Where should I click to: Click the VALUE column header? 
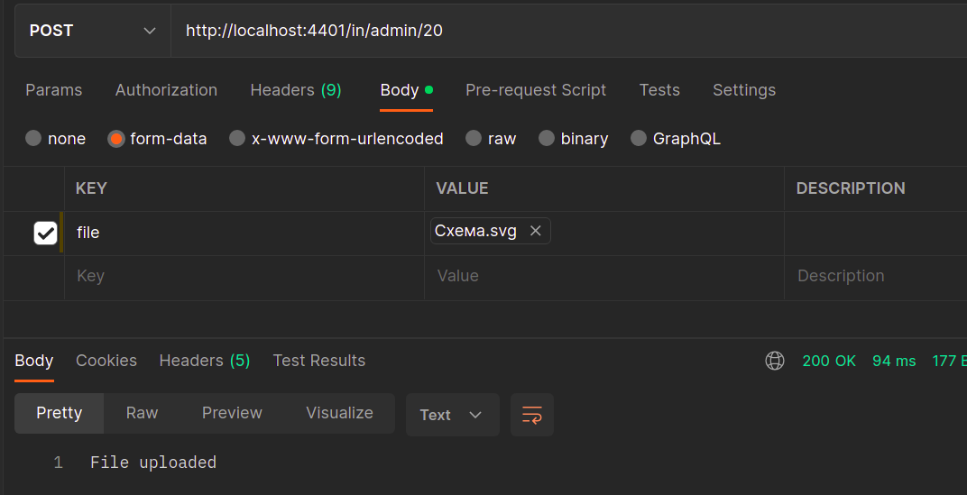pyautogui.click(x=462, y=188)
